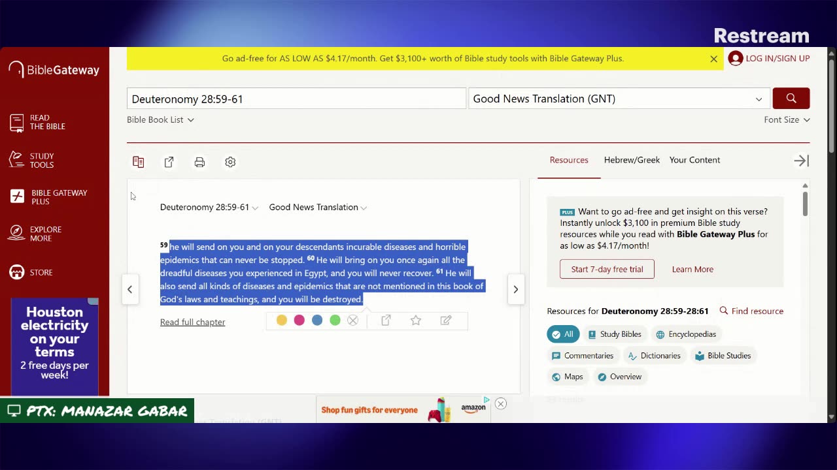Dismiss the yellow ad-free banner

[x=713, y=59]
